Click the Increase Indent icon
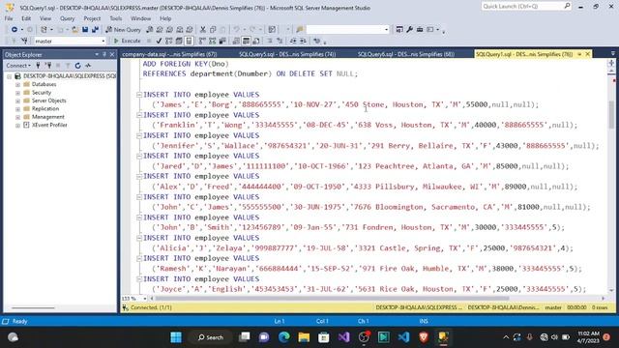The width and height of the screenshot is (619, 348). point(303,41)
